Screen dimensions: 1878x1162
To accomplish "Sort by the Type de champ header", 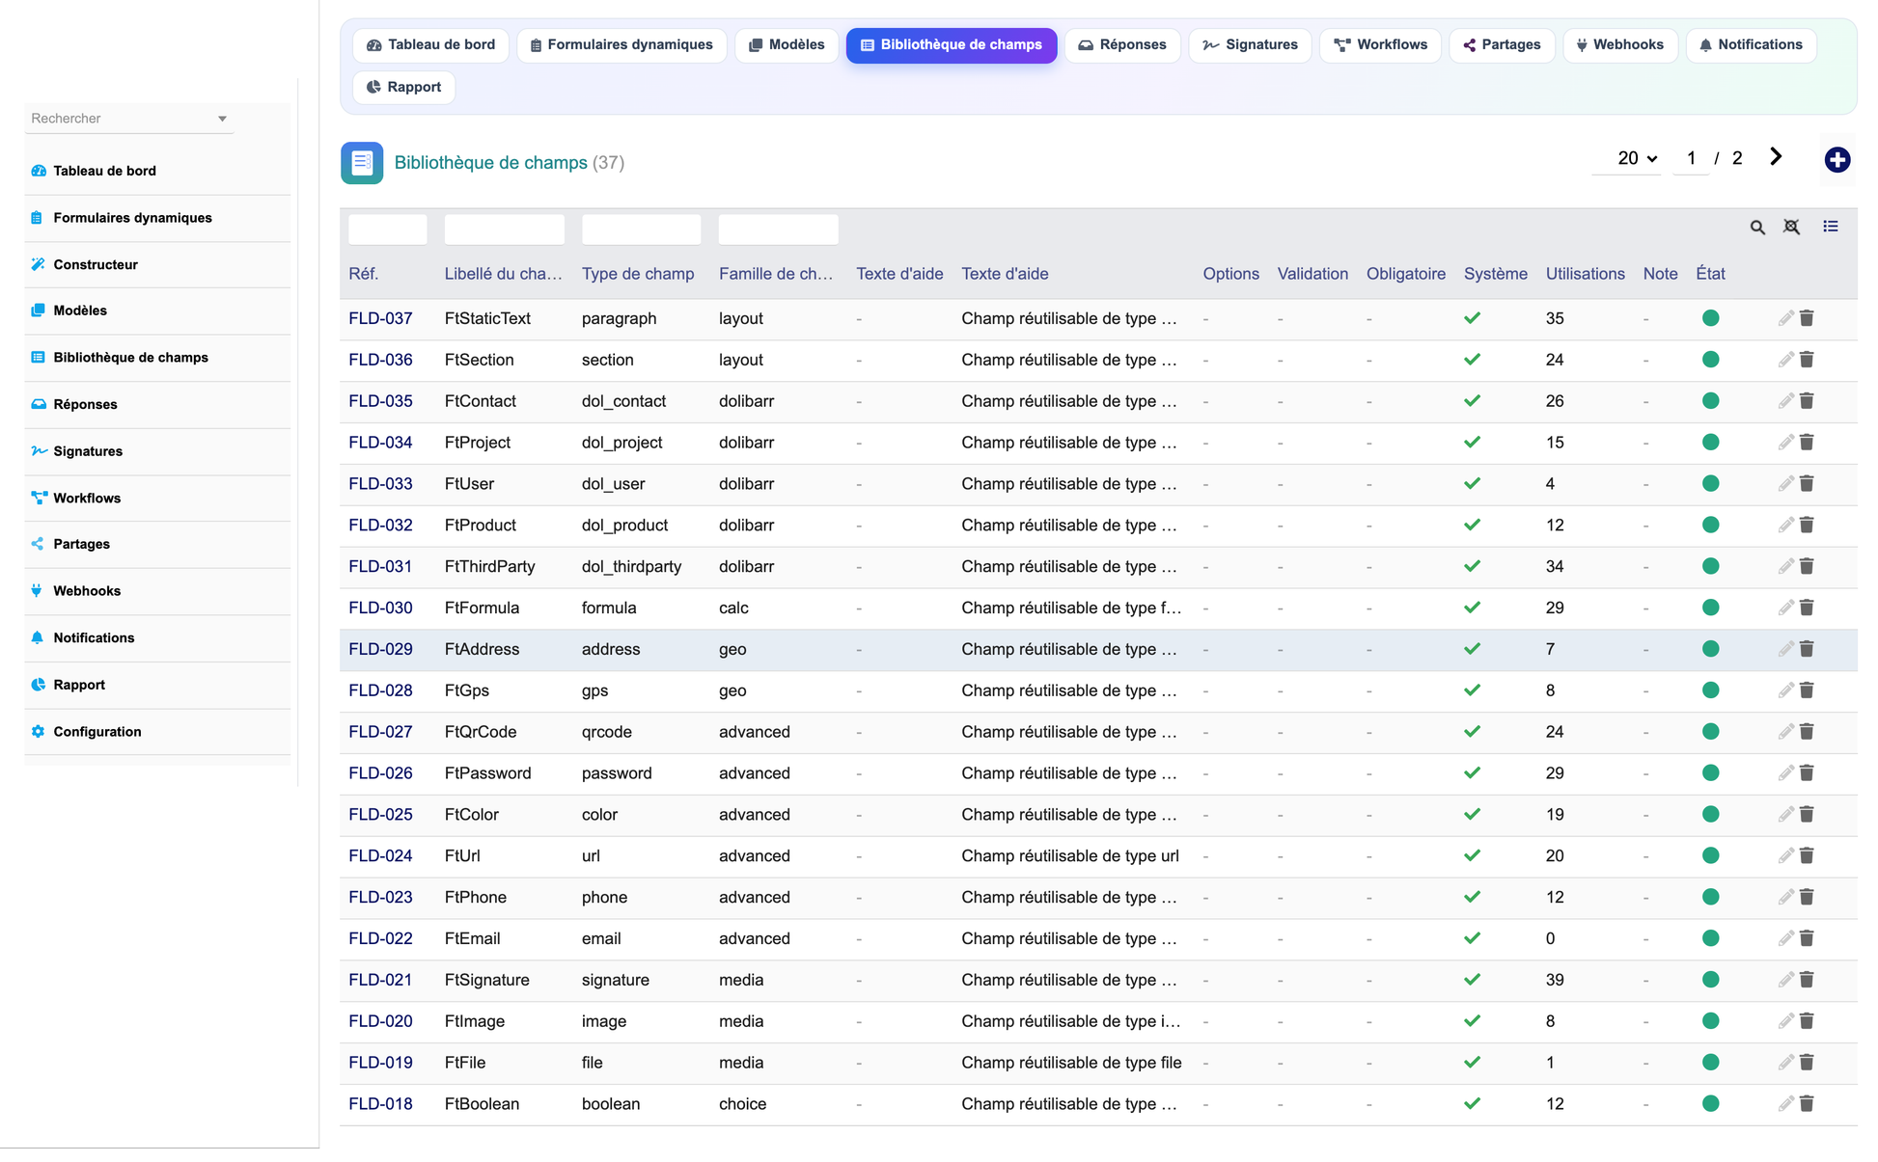I will tap(638, 274).
